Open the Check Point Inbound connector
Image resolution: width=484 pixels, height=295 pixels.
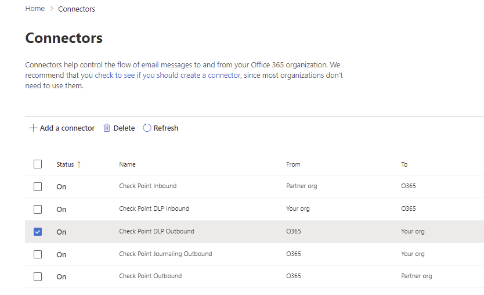(x=148, y=186)
